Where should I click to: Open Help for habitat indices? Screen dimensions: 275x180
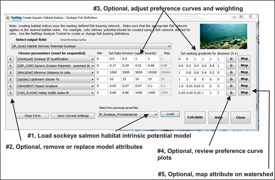[218, 117]
